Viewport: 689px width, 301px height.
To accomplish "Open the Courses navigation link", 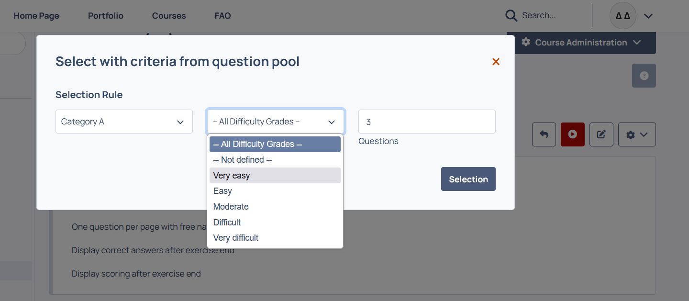I will (169, 16).
